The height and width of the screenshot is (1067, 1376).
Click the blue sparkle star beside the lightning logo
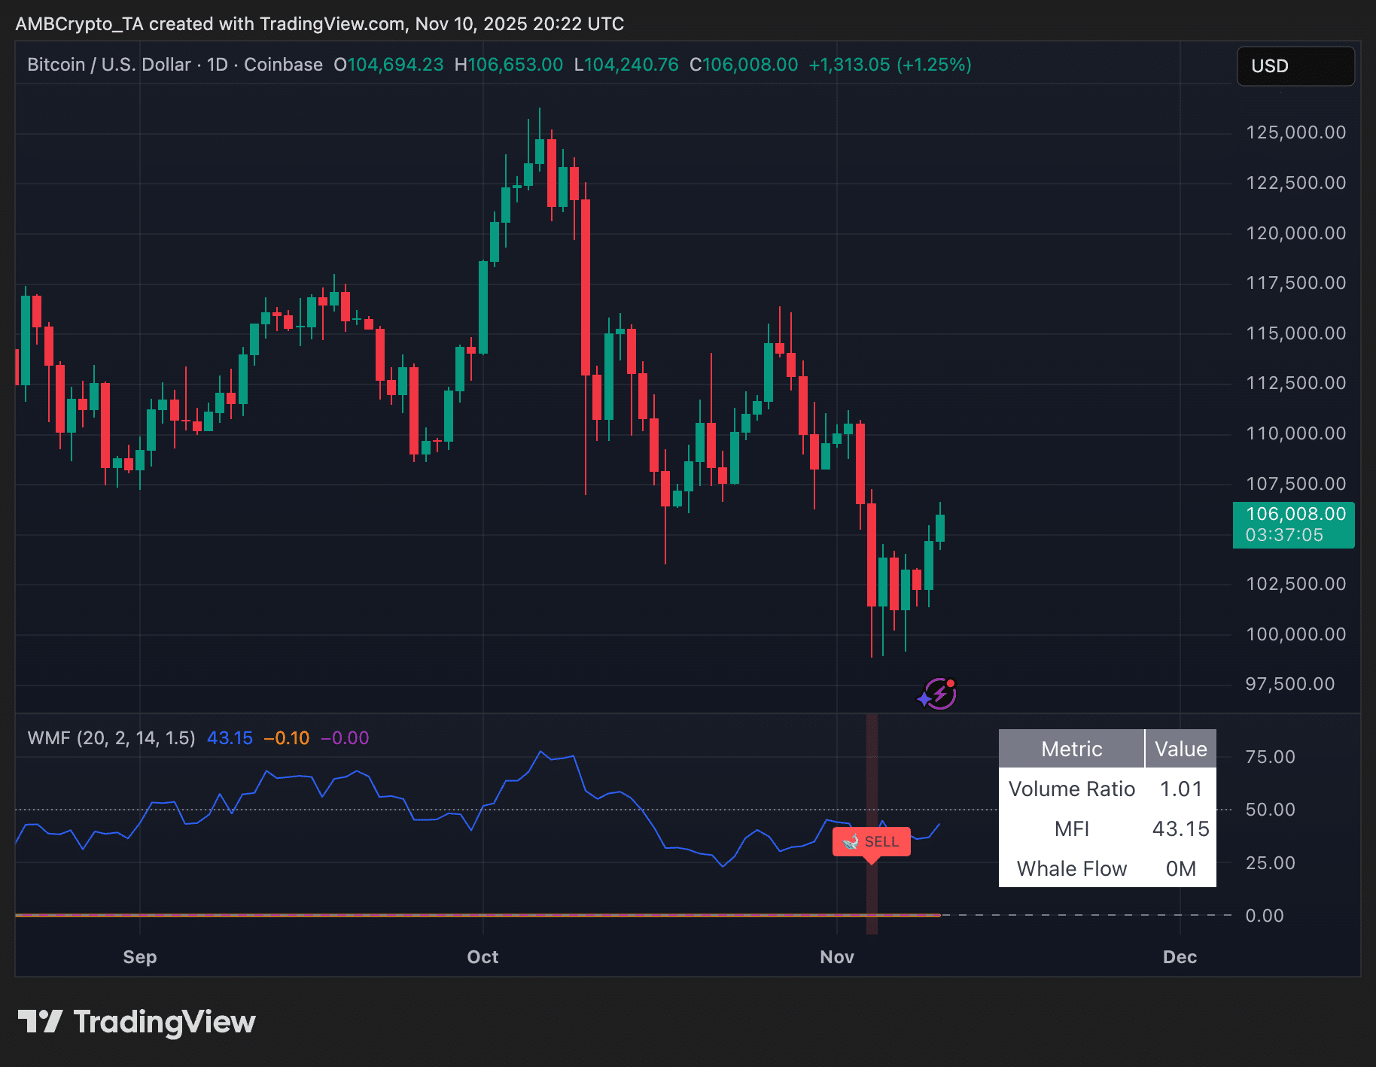pyautogui.click(x=923, y=698)
